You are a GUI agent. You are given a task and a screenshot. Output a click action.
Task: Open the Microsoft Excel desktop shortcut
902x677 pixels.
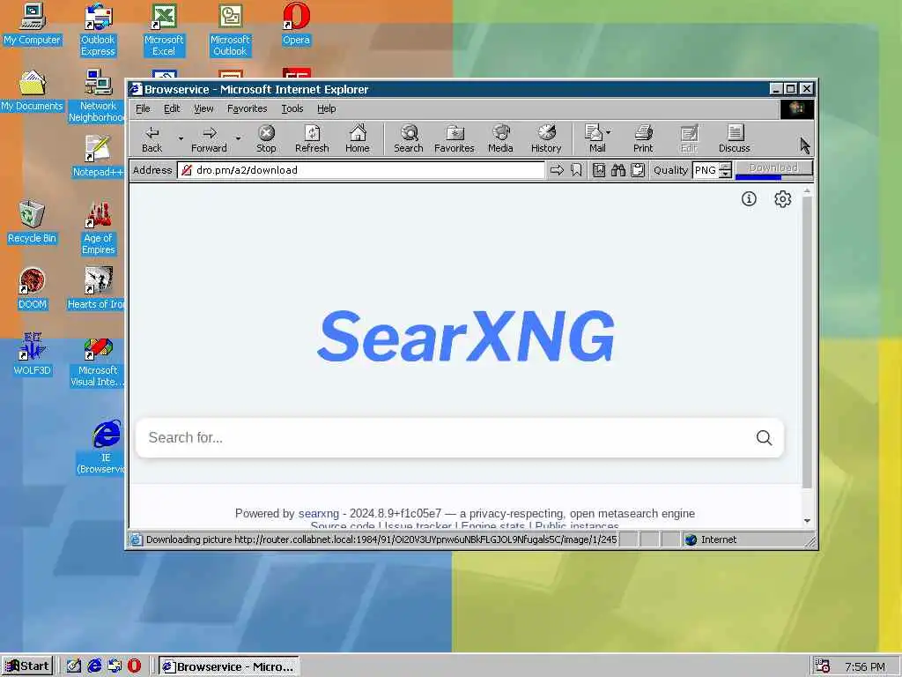pos(164,30)
